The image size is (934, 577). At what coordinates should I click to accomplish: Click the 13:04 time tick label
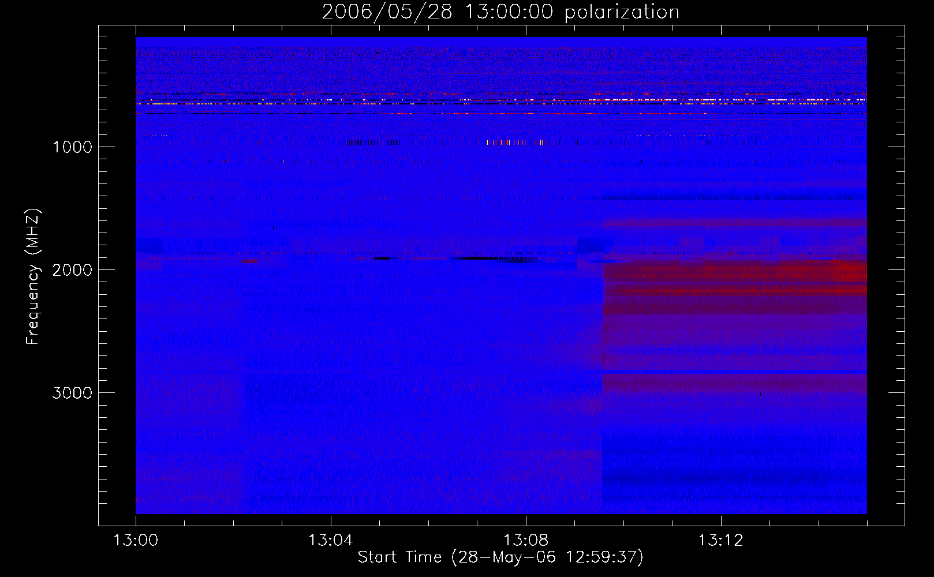pyautogui.click(x=331, y=541)
